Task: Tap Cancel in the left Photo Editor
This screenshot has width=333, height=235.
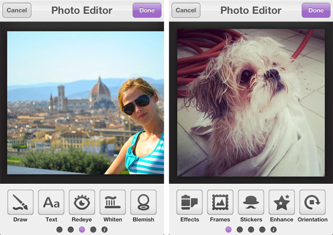Action: click(x=17, y=10)
